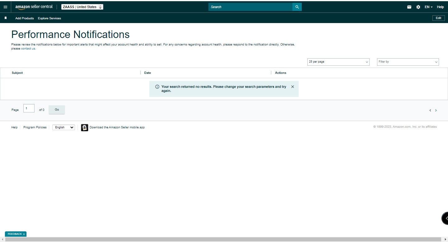This screenshot has height=242, width=448.
Task: Open the Filter by dropdown
Action: (x=408, y=62)
